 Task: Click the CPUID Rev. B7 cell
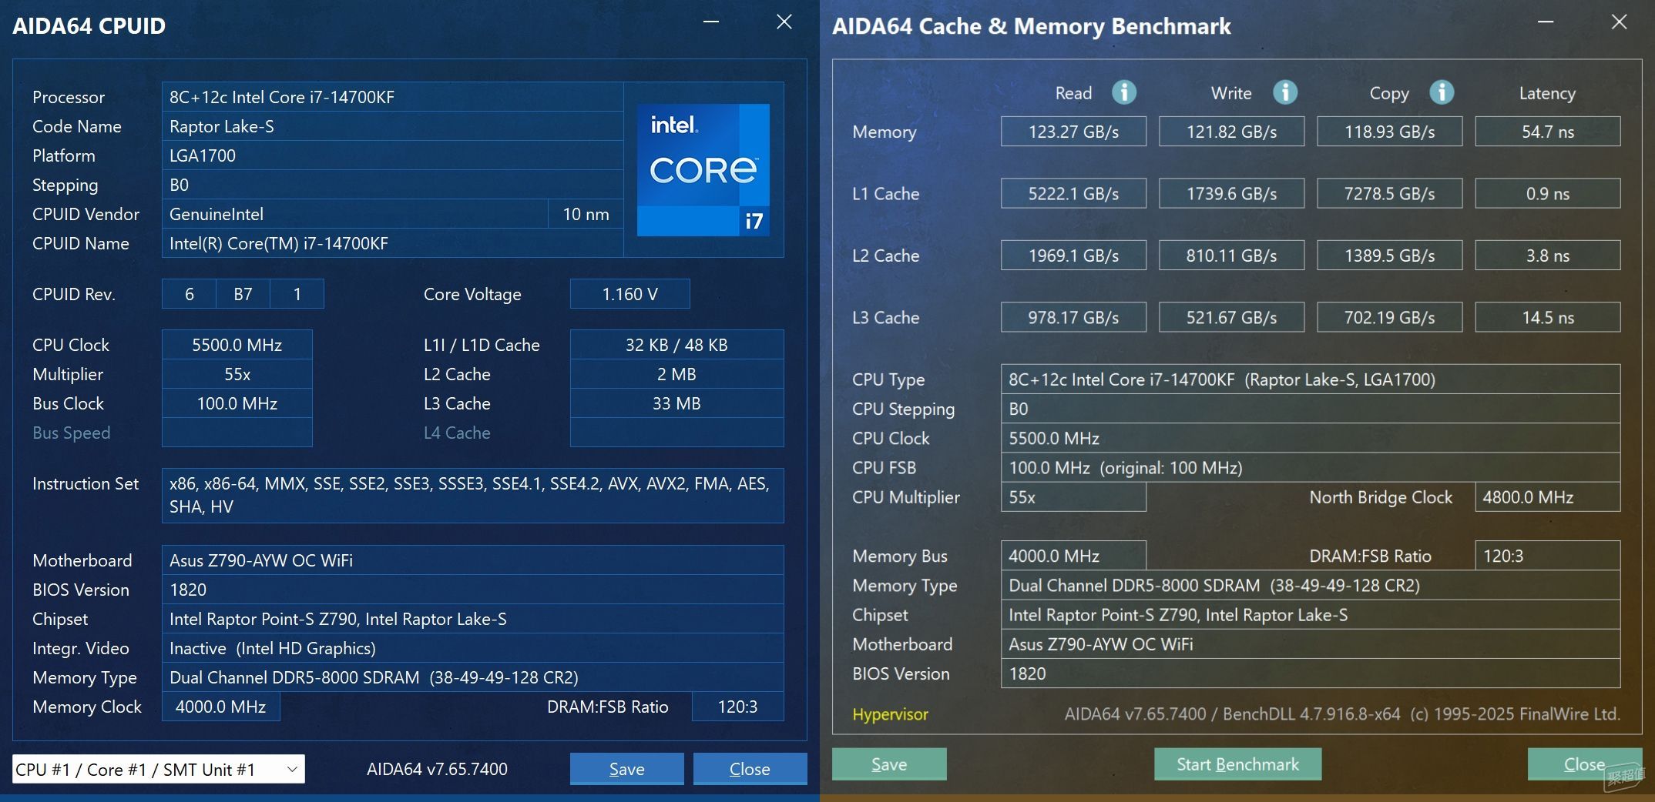point(243,294)
